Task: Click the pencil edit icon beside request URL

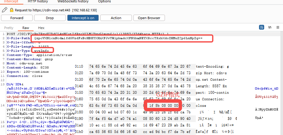Action: [x=5, y=10]
